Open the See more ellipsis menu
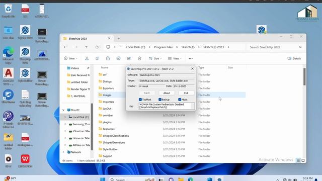This screenshot has width=322, height=181. point(191,58)
